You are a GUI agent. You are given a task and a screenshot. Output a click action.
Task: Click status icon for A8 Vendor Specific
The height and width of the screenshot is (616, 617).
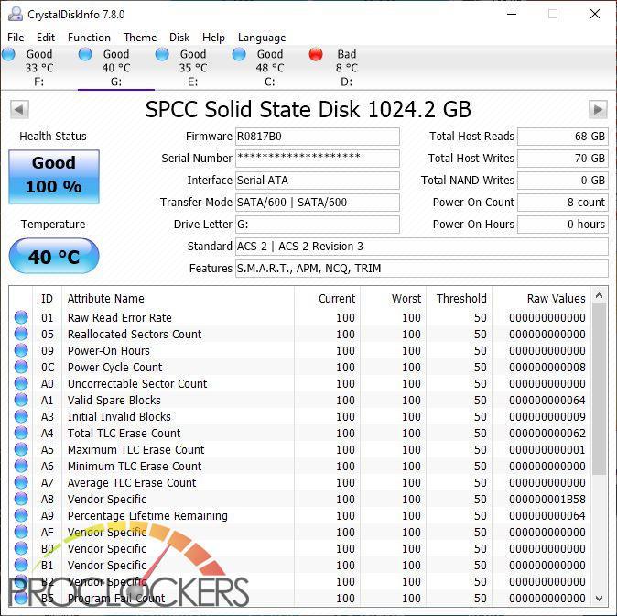(21, 499)
